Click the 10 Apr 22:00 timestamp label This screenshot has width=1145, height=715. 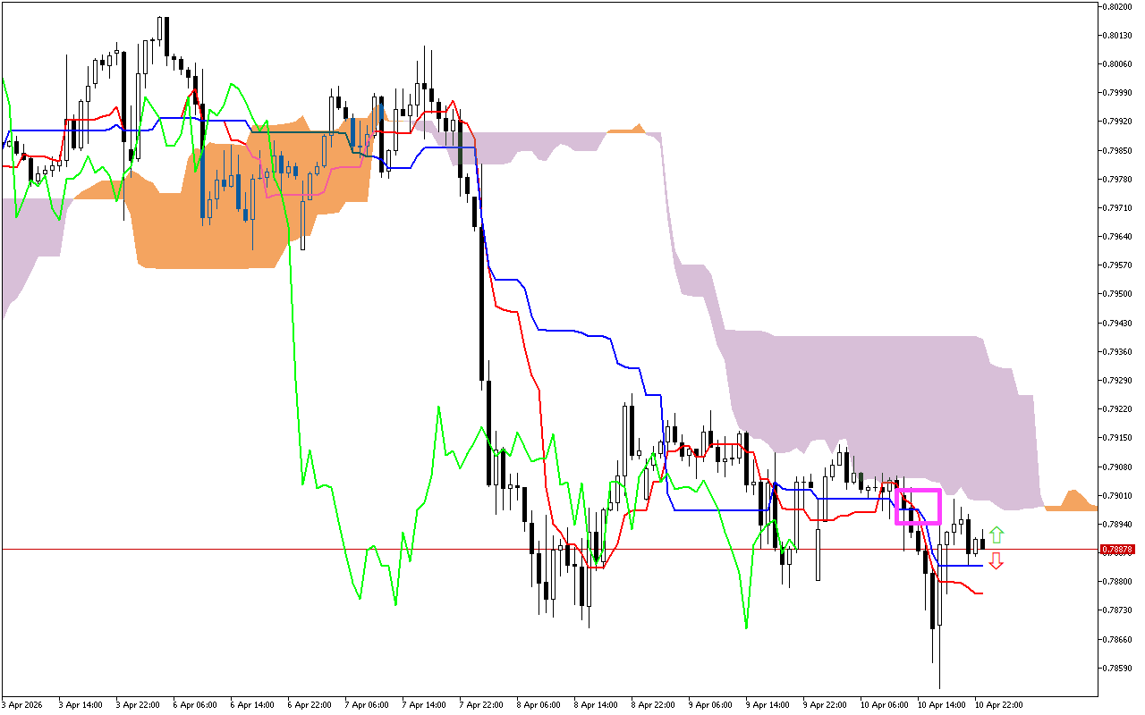tap(1000, 703)
